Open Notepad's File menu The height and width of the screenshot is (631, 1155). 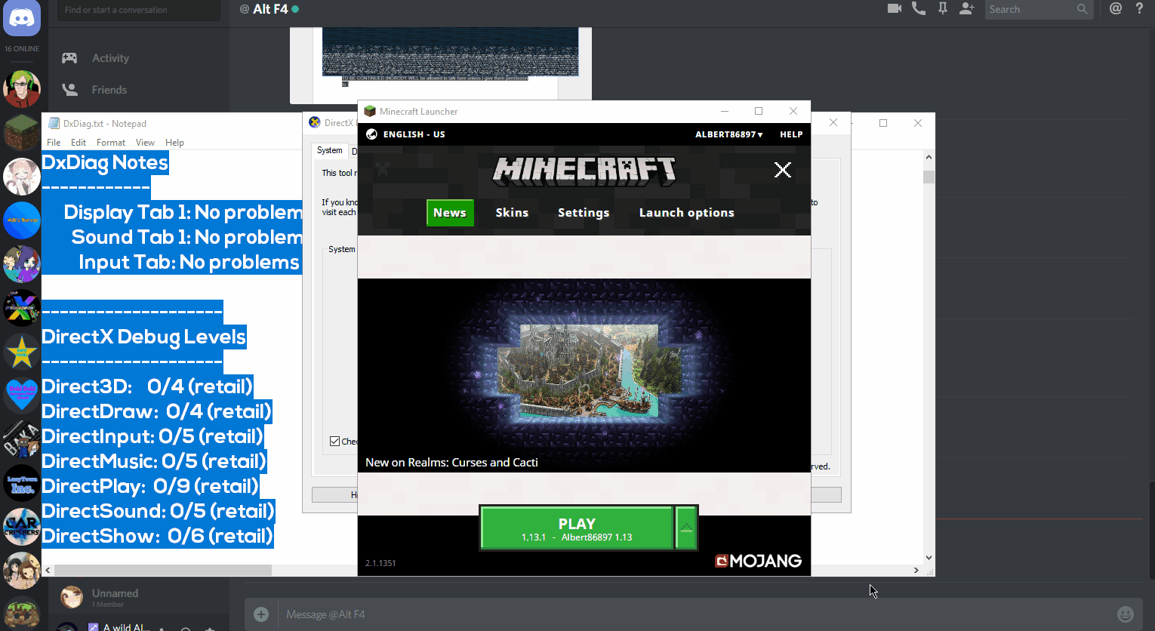tap(54, 143)
